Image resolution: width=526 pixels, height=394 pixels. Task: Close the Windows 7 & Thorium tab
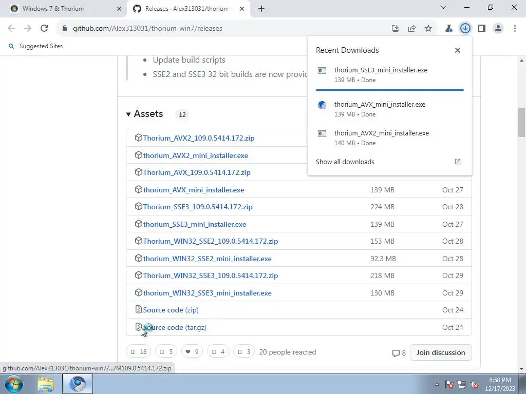pyautogui.click(x=119, y=9)
